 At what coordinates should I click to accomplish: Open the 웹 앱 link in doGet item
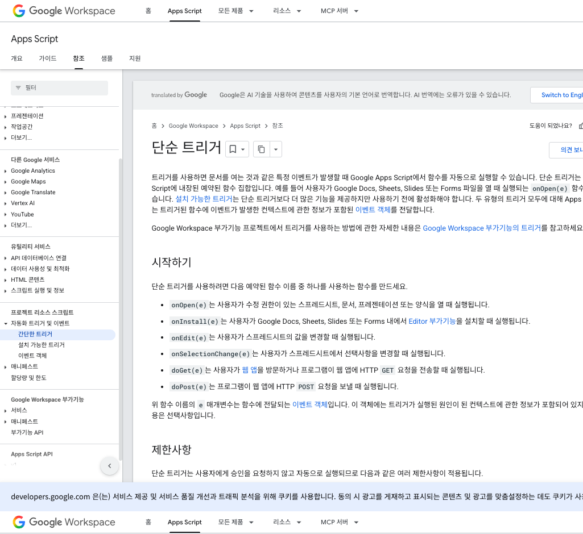pos(250,370)
